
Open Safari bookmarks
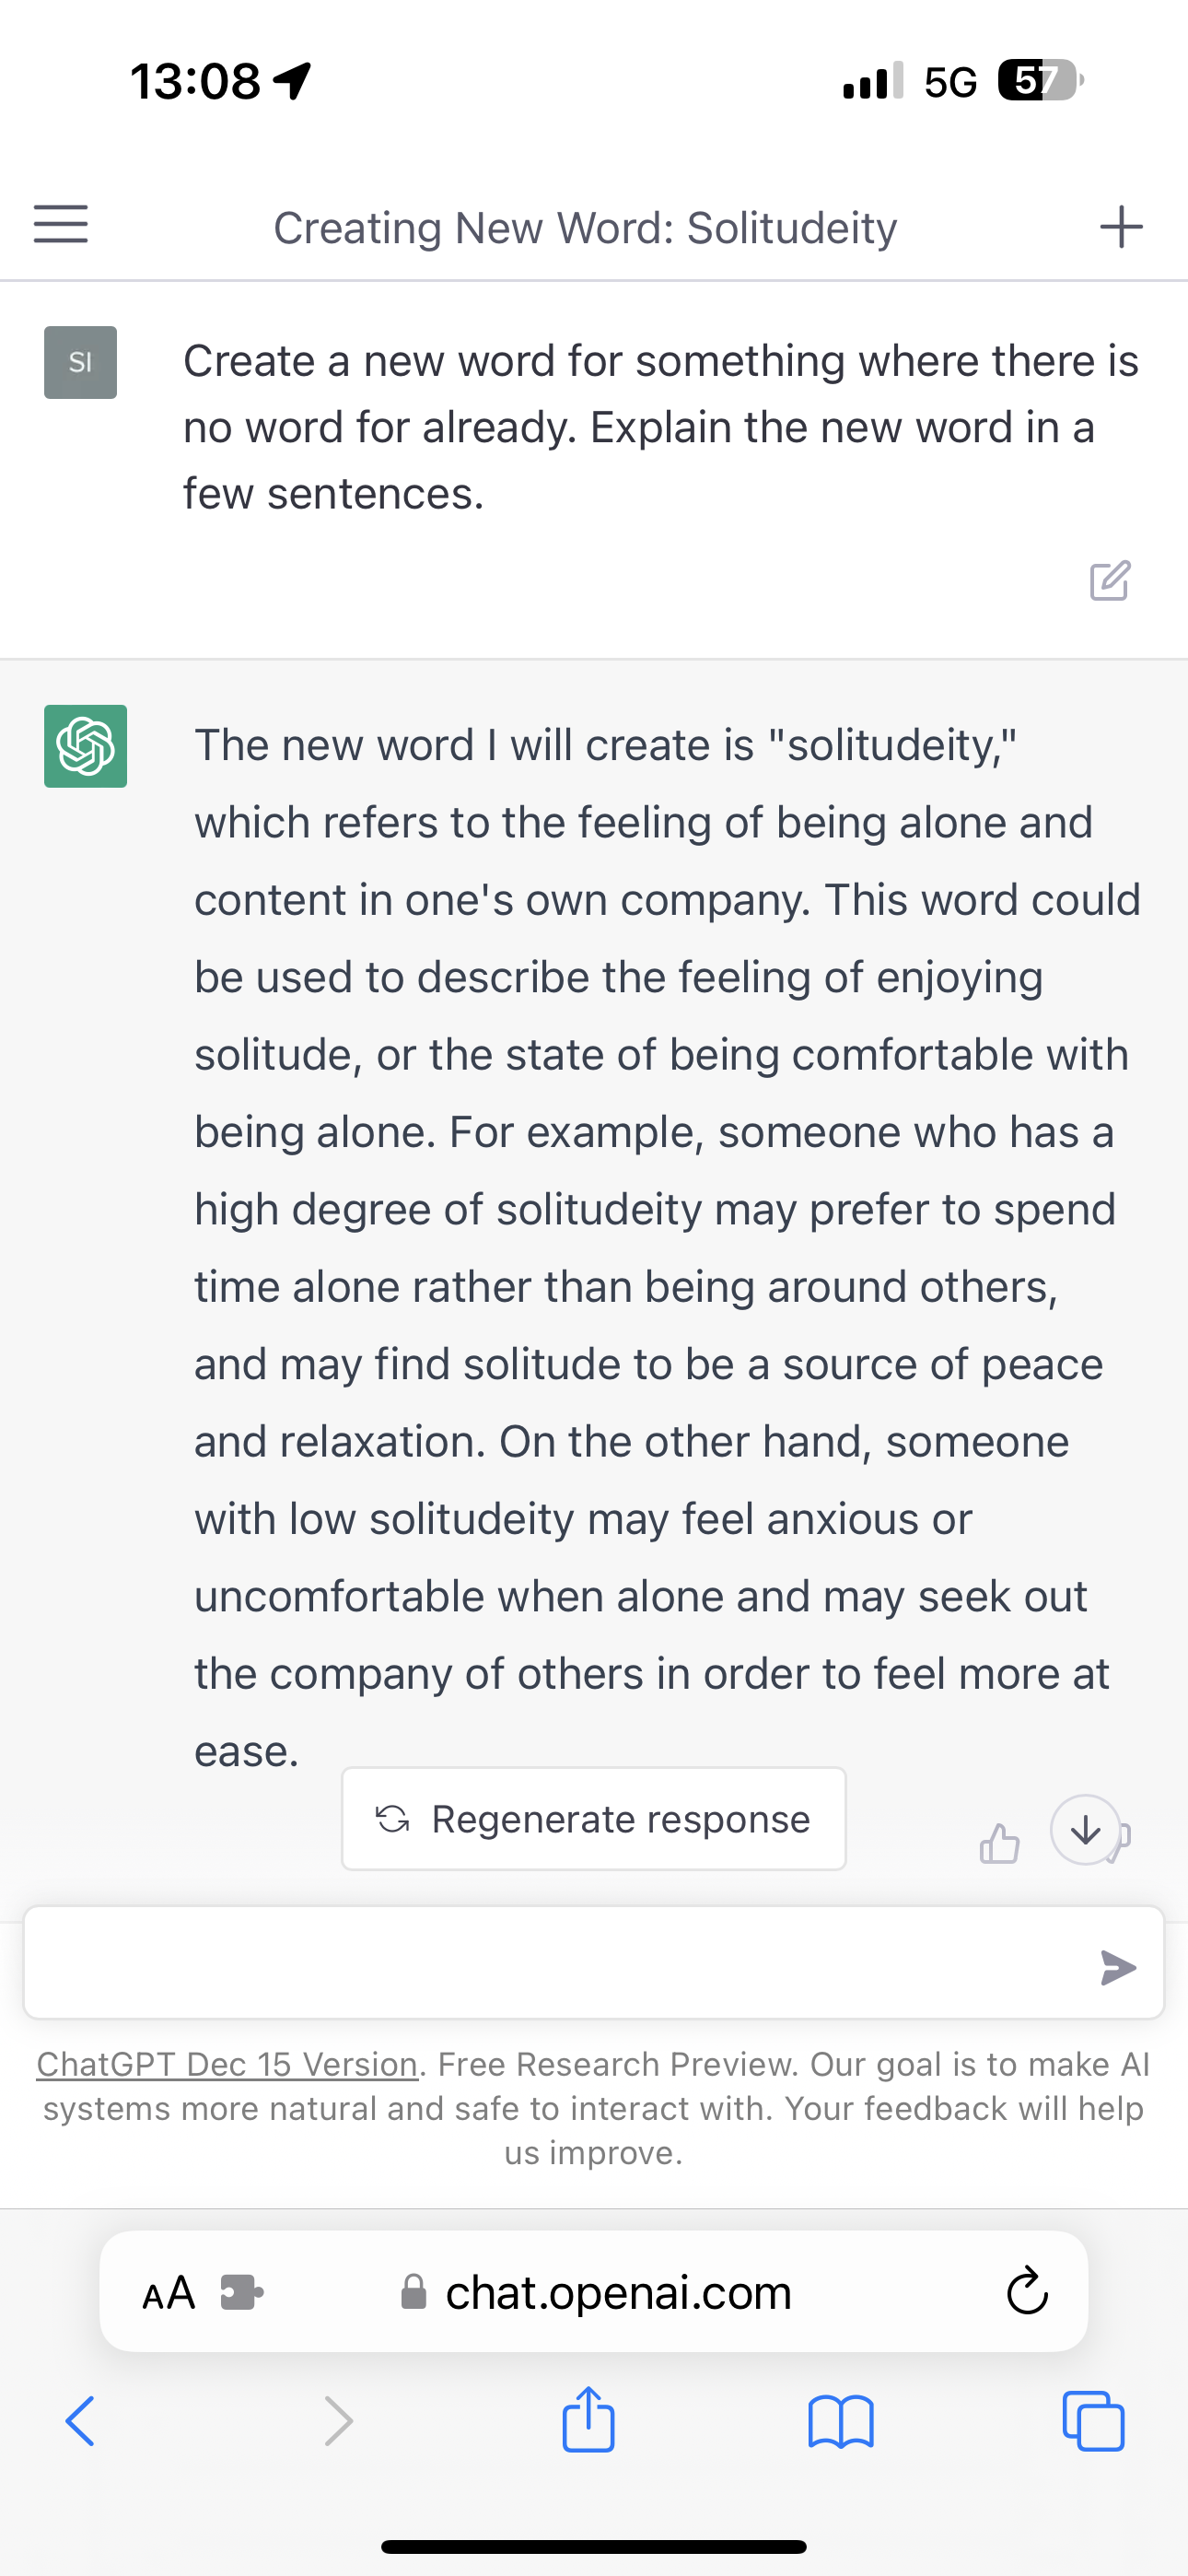tap(841, 2422)
